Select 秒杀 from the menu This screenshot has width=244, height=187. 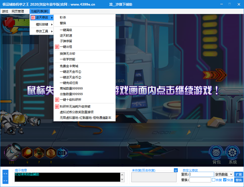85,17
